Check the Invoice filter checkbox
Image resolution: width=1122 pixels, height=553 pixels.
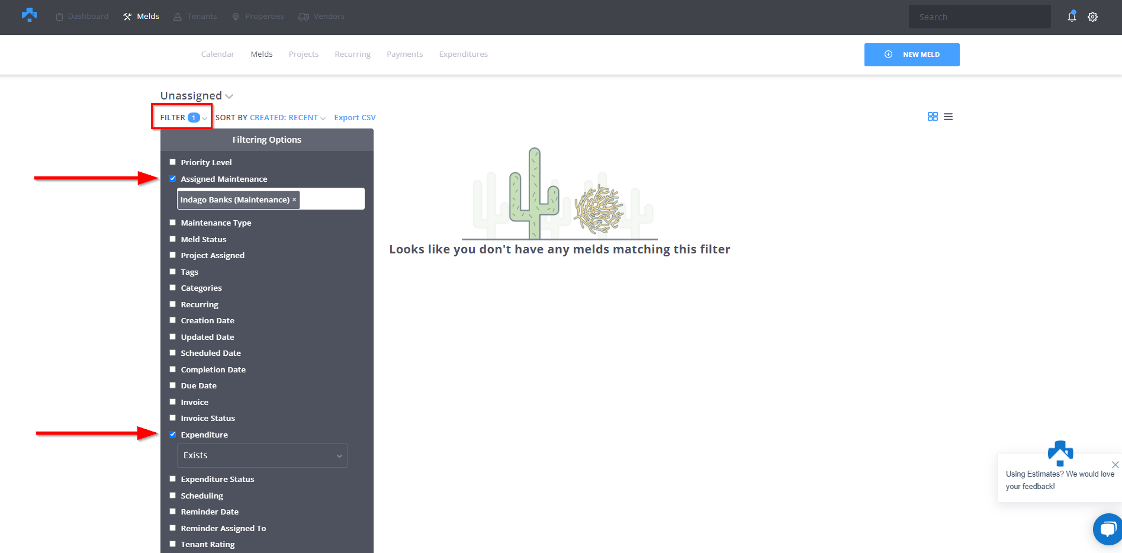pos(173,401)
